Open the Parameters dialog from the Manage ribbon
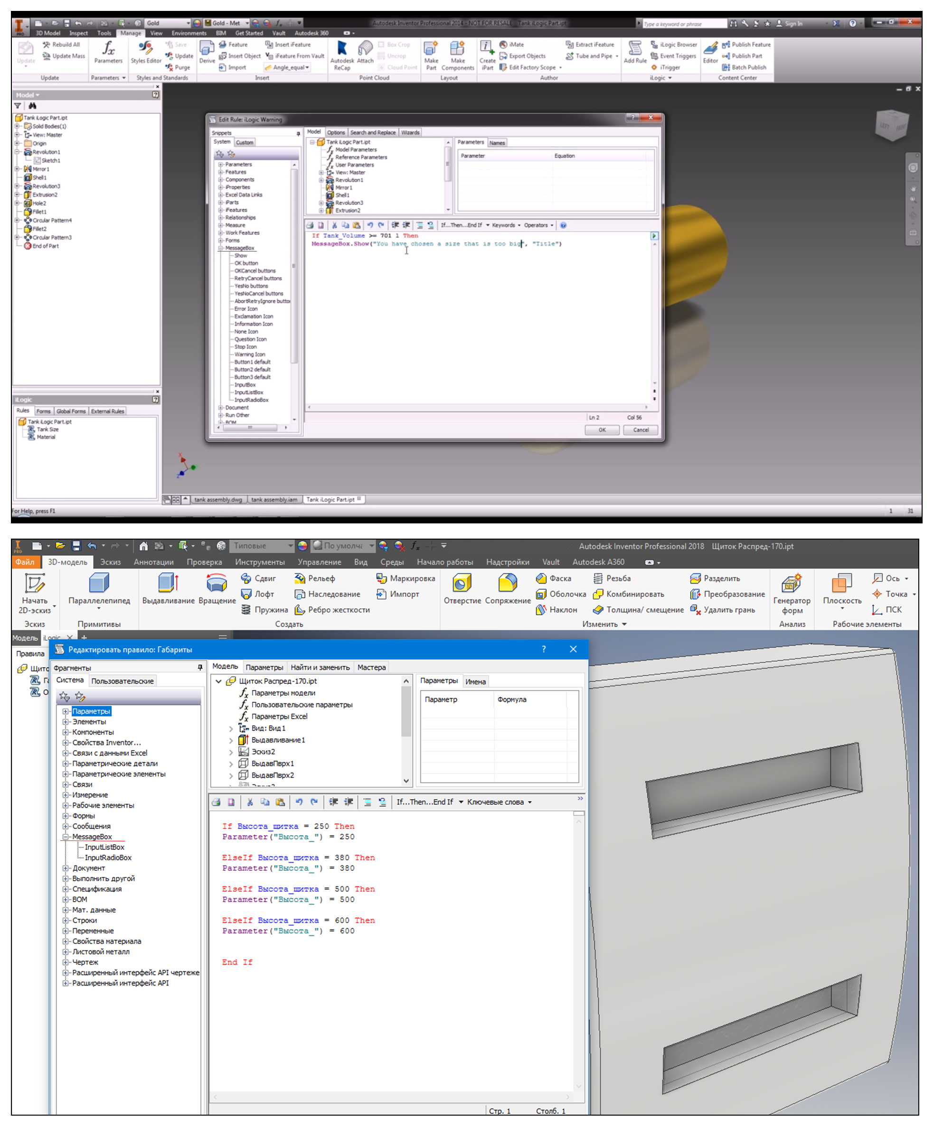The height and width of the screenshot is (1127, 934). coord(108,52)
